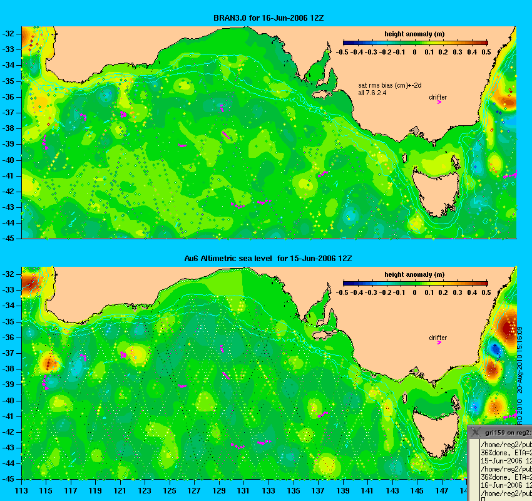Click the terminal scrollbar strip left of the output
Viewport: 532px width, 501px height.
pyautogui.click(x=474, y=470)
